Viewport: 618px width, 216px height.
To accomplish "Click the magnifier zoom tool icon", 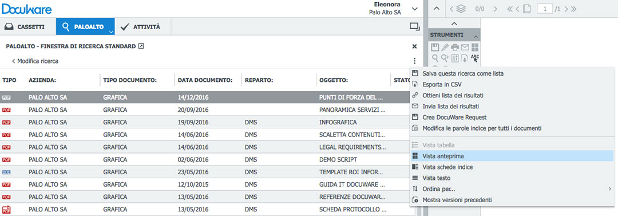I will 435,58.
